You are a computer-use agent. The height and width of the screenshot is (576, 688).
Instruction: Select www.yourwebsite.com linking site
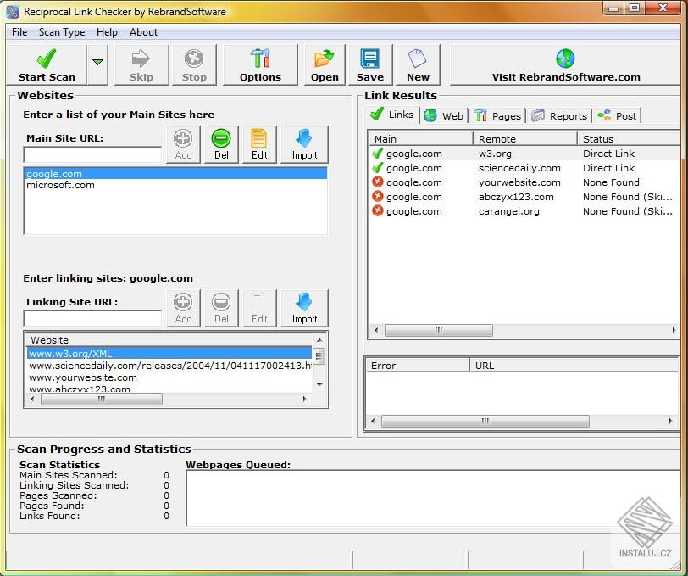click(x=169, y=377)
